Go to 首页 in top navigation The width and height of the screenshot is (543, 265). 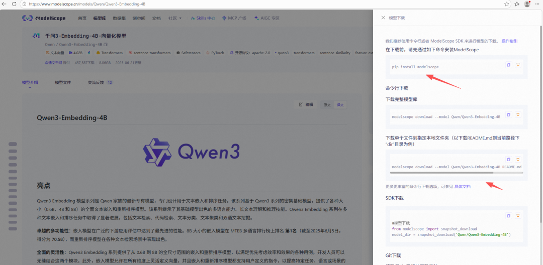[82, 18]
